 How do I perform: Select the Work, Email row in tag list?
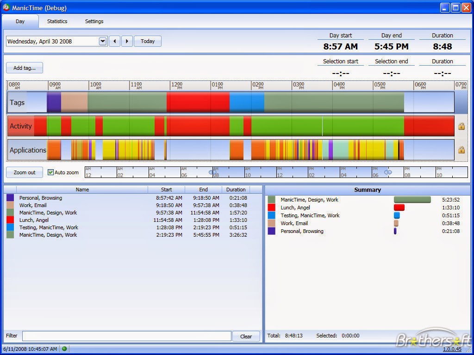coord(133,205)
